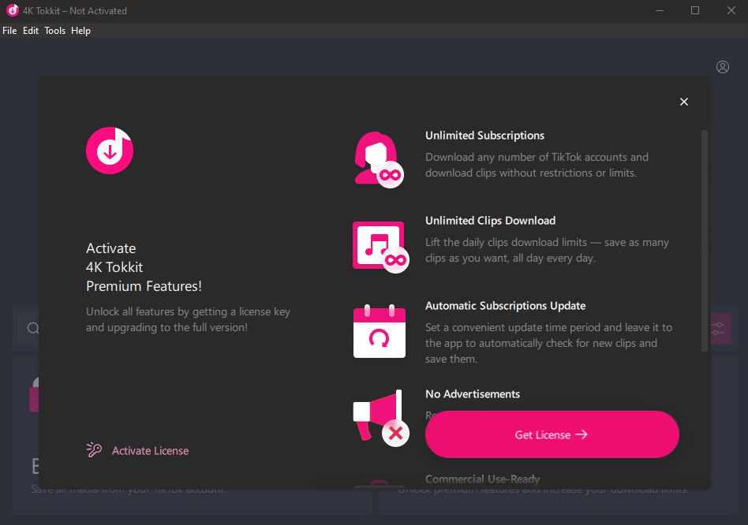Viewport: 748px width, 525px height.
Task: Click the 'Automatic Subscriptions Update' heading
Action: 505,306
